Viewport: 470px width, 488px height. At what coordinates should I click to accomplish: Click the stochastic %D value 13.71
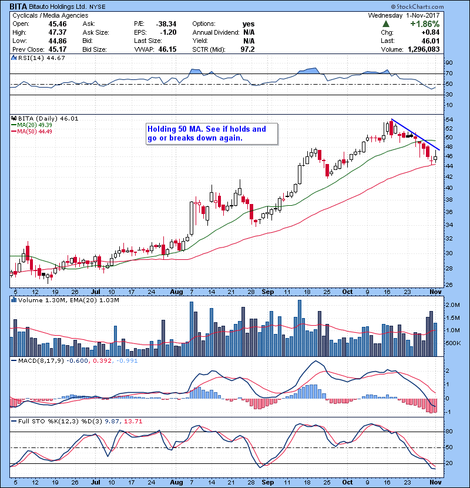(x=133, y=422)
